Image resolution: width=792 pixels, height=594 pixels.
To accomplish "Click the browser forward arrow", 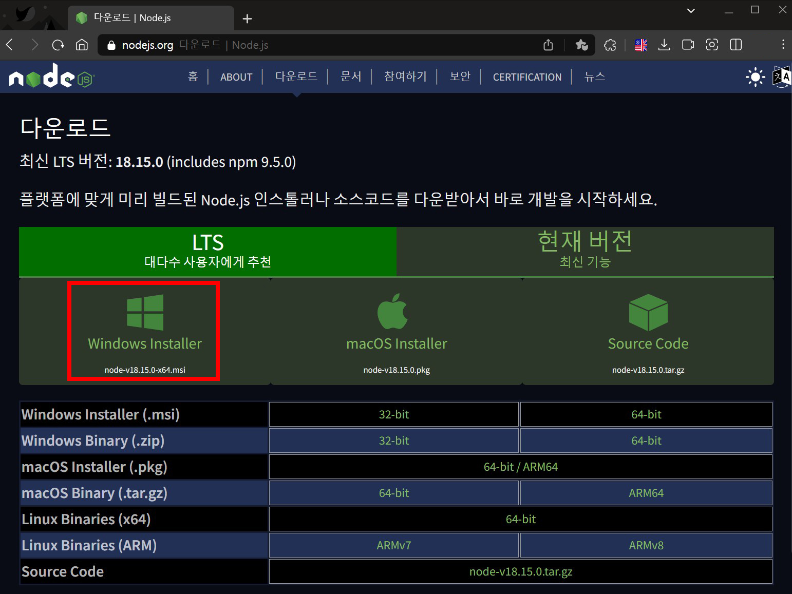I will click(34, 45).
